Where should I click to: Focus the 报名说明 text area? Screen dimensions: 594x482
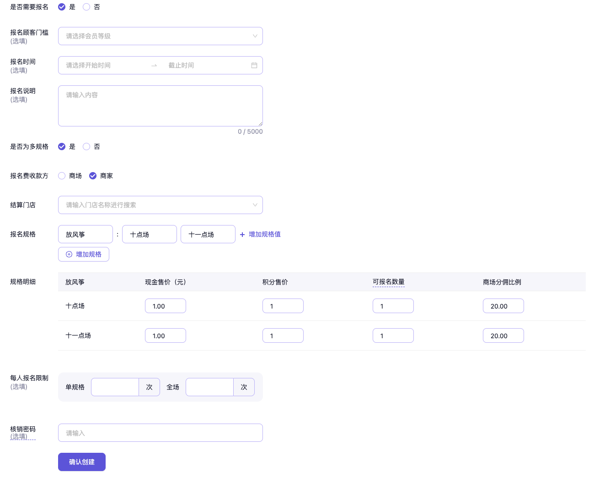click(x=160, y=106)
